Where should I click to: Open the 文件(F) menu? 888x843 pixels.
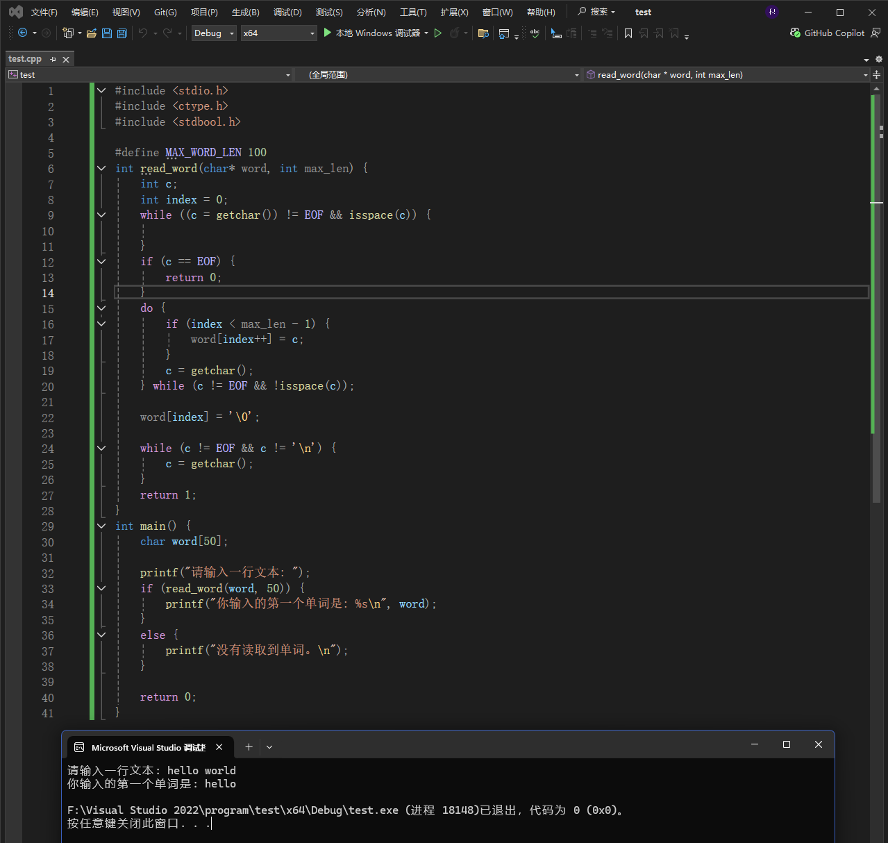click(44, 12)
